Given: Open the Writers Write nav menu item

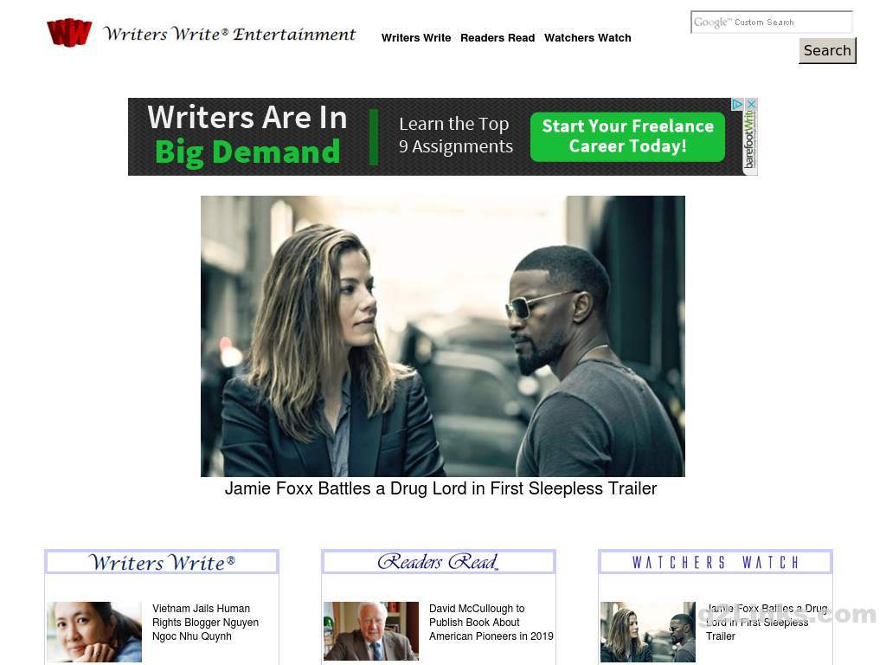Looking at the screenshot, I should coord(416,38).
